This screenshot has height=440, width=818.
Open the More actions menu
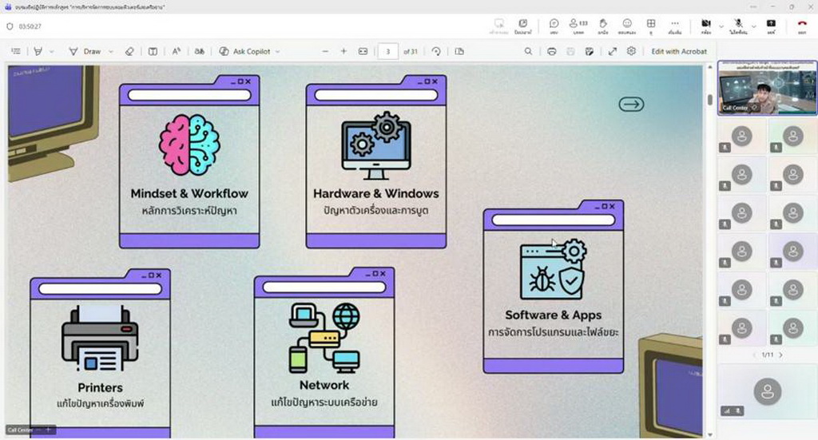click(675, 25)
